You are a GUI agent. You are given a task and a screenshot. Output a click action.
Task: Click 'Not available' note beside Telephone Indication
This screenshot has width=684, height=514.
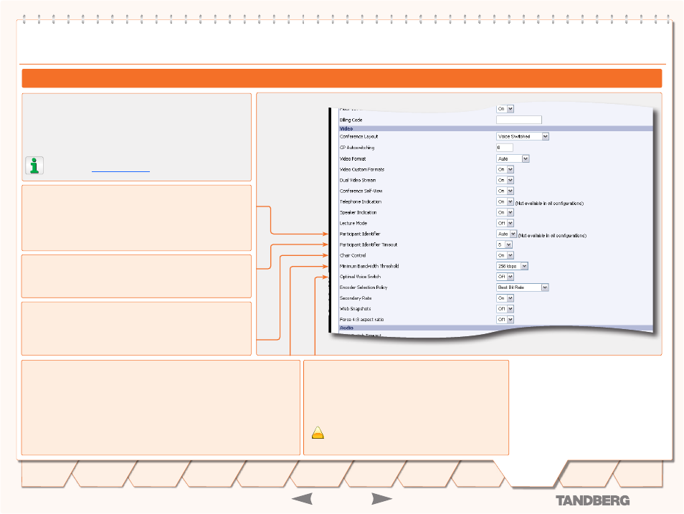(549, 204)
